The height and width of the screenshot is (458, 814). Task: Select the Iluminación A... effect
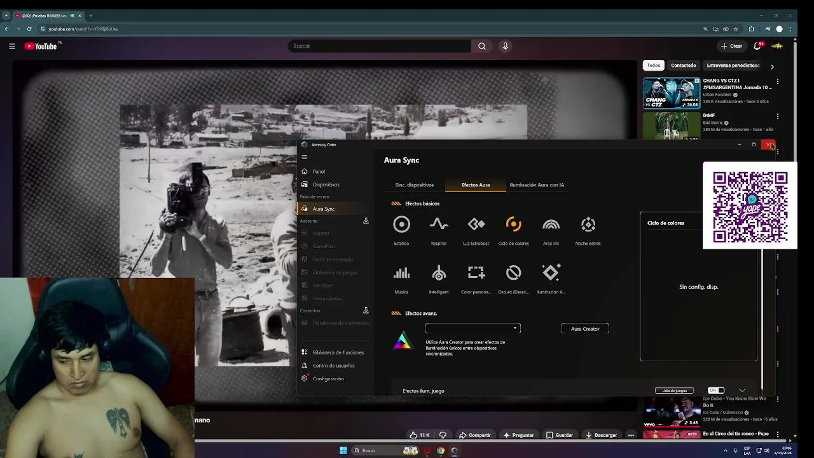pyautogui.click(x=551, y=279)
